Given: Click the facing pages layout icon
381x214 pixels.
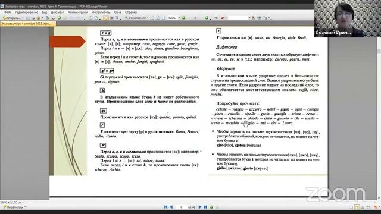Looking at the screenshot, I should click(363, 207).
